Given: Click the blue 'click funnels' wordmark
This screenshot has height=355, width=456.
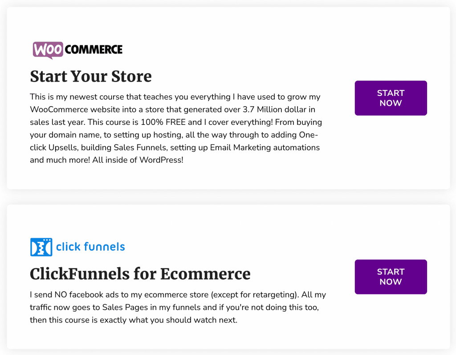Looking at the screenshot, I should pos(90,247).
